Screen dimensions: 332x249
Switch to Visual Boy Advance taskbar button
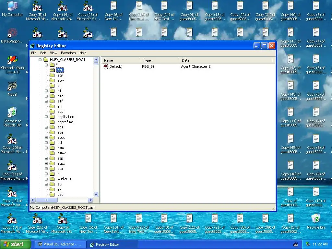(60, 244)
